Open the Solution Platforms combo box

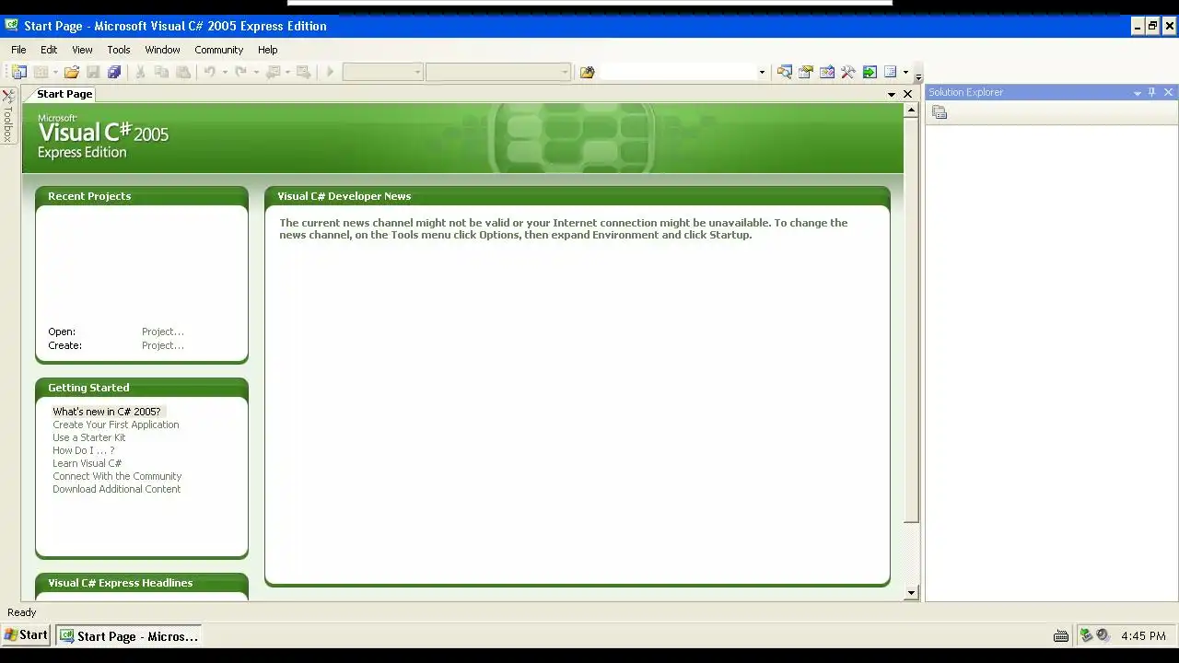498,72
